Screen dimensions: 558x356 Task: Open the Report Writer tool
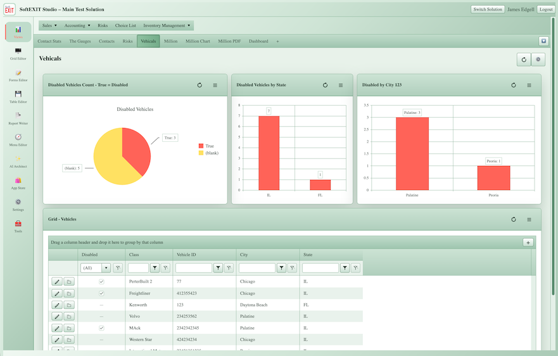click(18, 118)
